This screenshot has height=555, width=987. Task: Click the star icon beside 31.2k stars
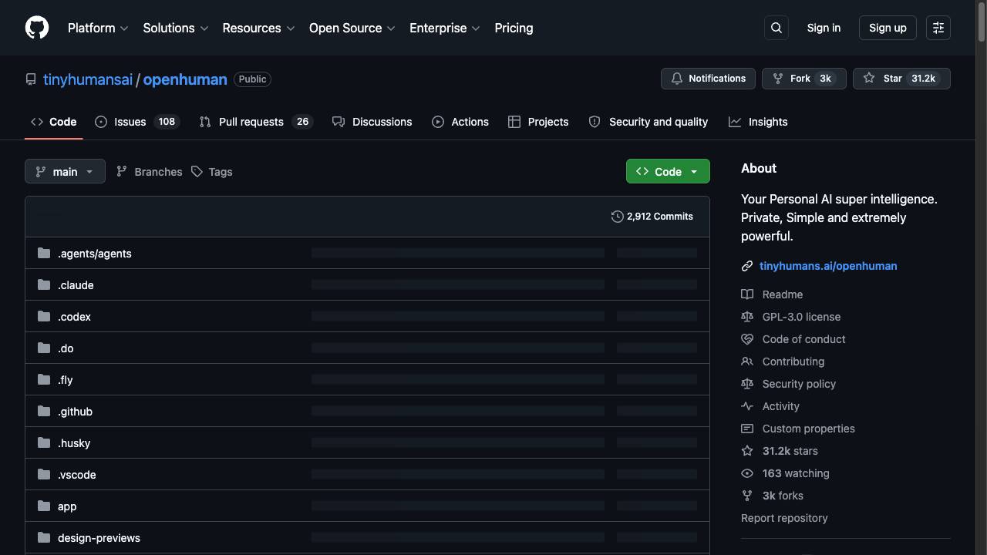tap(747, 451)
